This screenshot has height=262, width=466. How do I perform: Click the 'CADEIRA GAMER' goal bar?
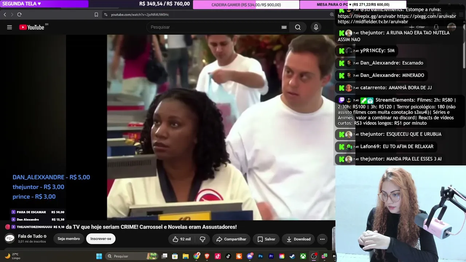coord(246,5)
